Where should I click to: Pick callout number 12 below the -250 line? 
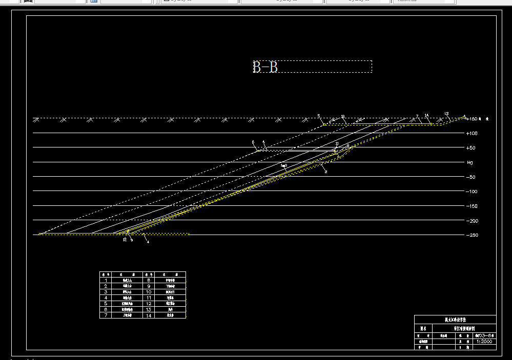click(x=125, y=240)
